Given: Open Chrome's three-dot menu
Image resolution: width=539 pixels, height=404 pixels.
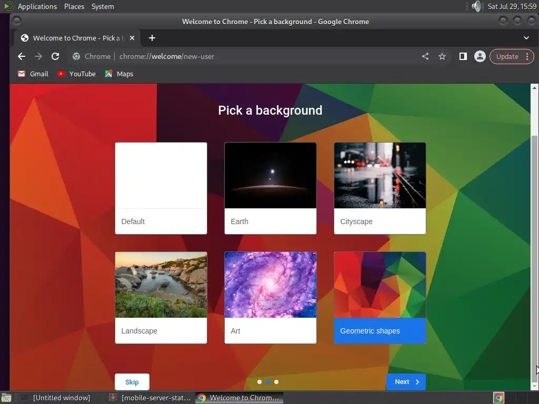Looking at the screenshot, I should [527, 56].
